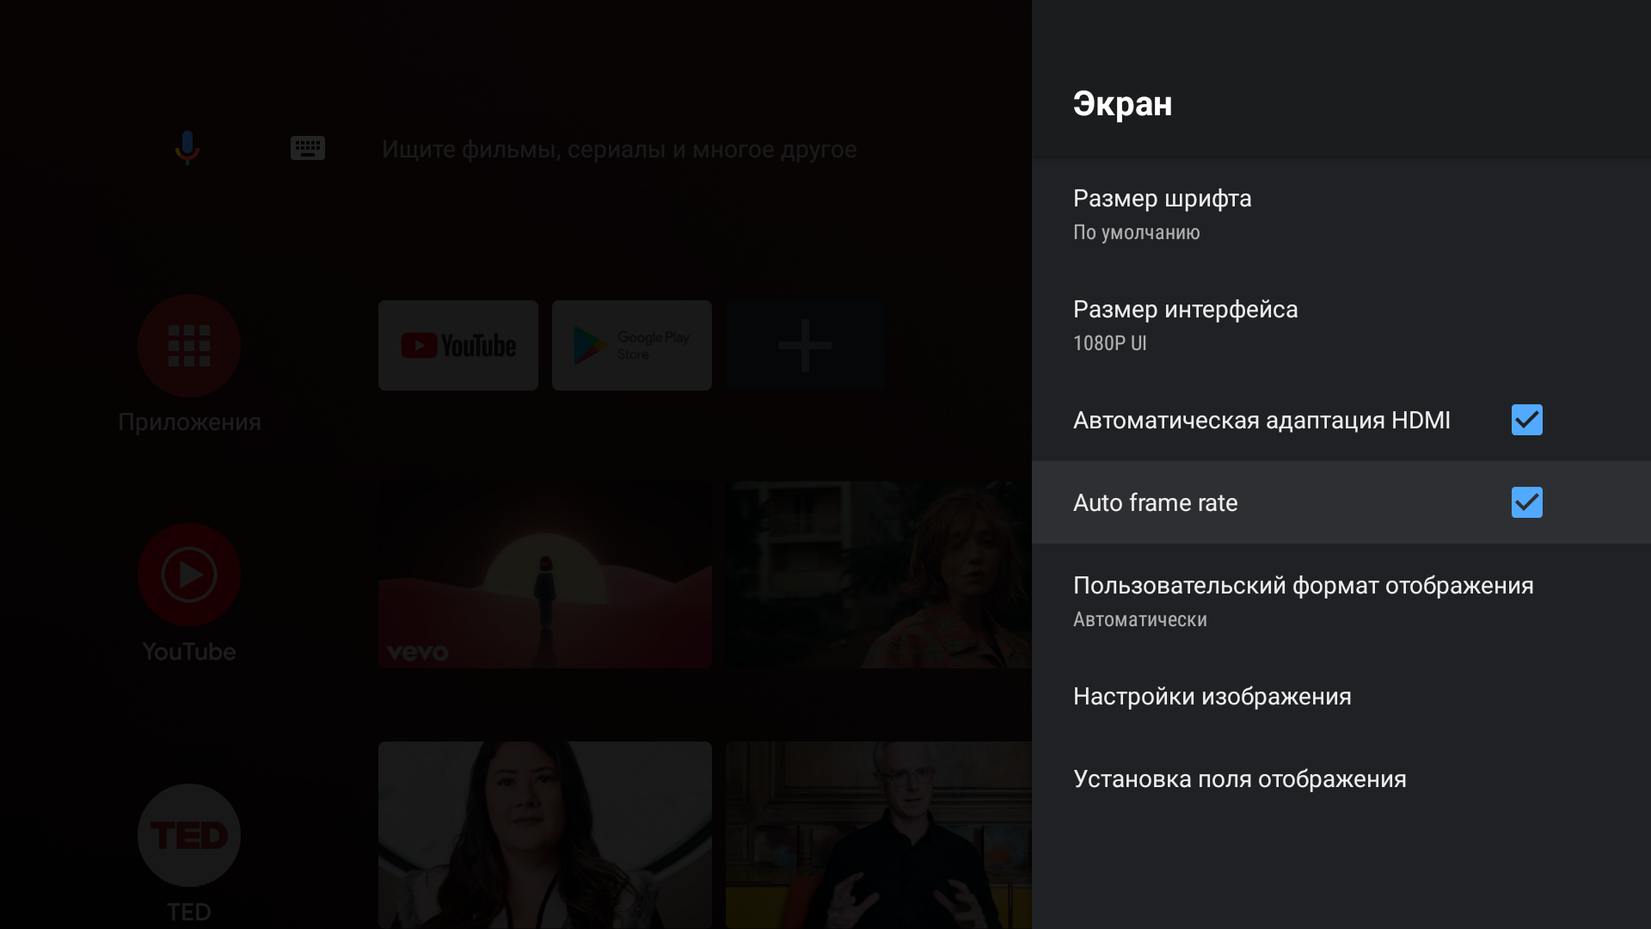This screenshot has width=1651, height=929.
Task: Click the keyboard input icon
Action: coord(306,147)
